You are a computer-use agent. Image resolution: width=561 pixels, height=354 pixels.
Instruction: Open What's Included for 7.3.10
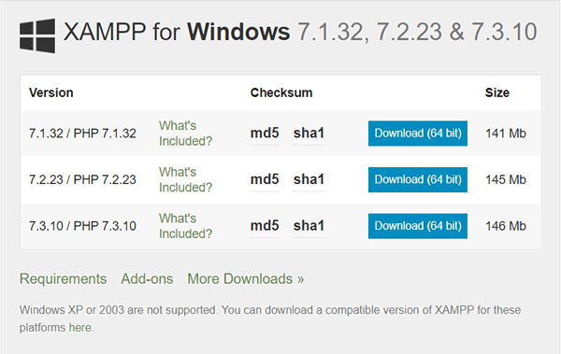point(185,226)
